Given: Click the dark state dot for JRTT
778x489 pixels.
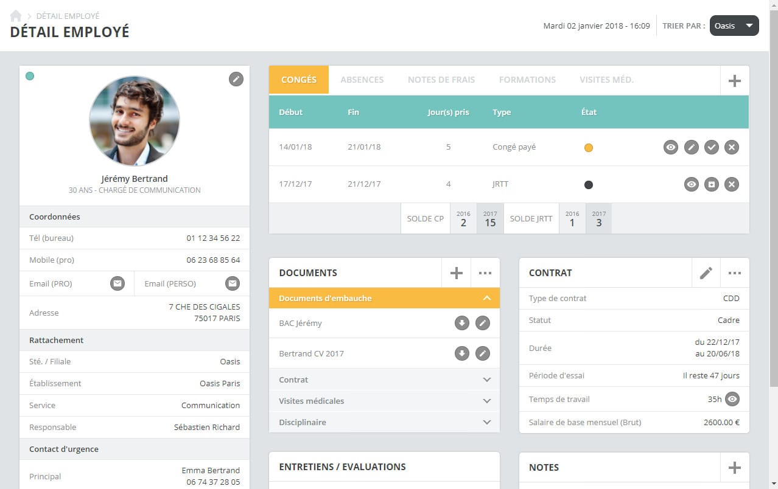Looking at the screenshot, I should [x=589, y=185].
